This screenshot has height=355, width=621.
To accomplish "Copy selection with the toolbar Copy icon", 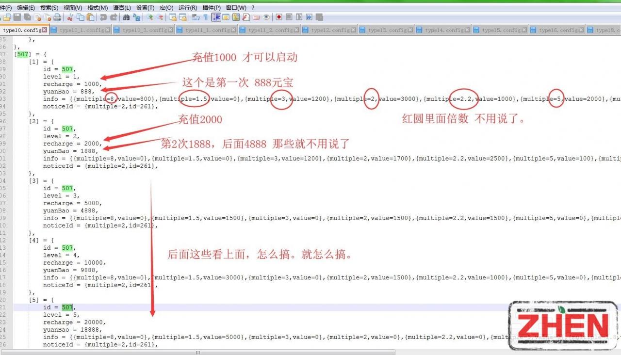I will 81,17.
